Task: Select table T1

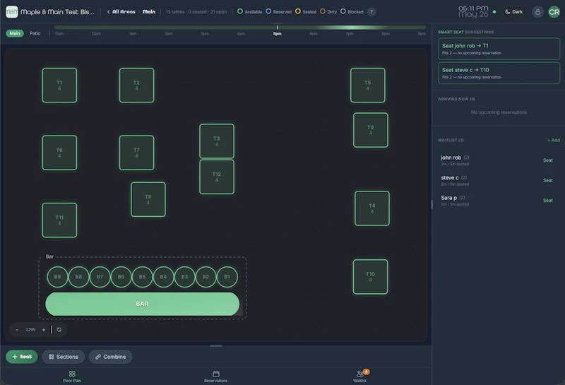Action: [59, 85]
